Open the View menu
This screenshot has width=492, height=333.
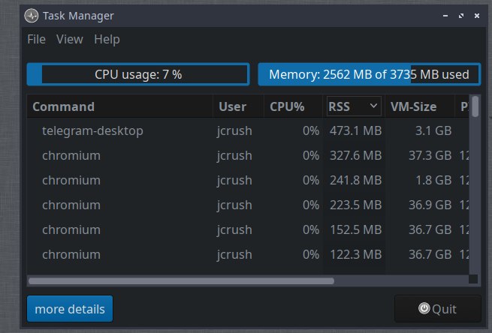coord(69,39)
